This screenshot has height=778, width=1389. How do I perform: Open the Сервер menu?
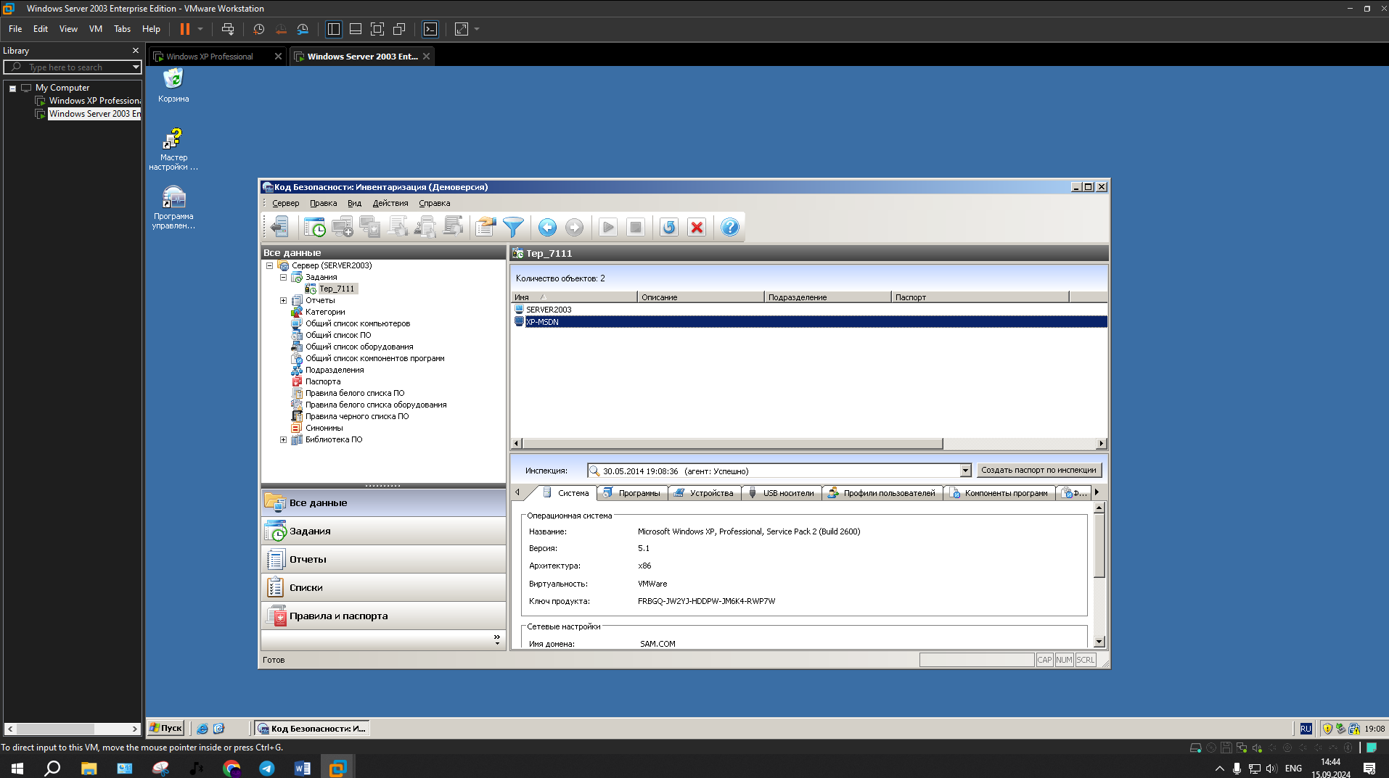[x=285, y=204]
